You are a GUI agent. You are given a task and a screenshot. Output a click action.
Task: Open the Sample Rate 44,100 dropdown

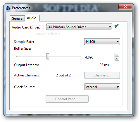click(102, 42)
